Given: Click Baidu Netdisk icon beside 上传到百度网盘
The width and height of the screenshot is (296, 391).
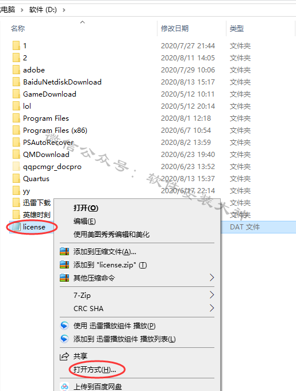Looking at the screenshot, I should tap(64, 386).
